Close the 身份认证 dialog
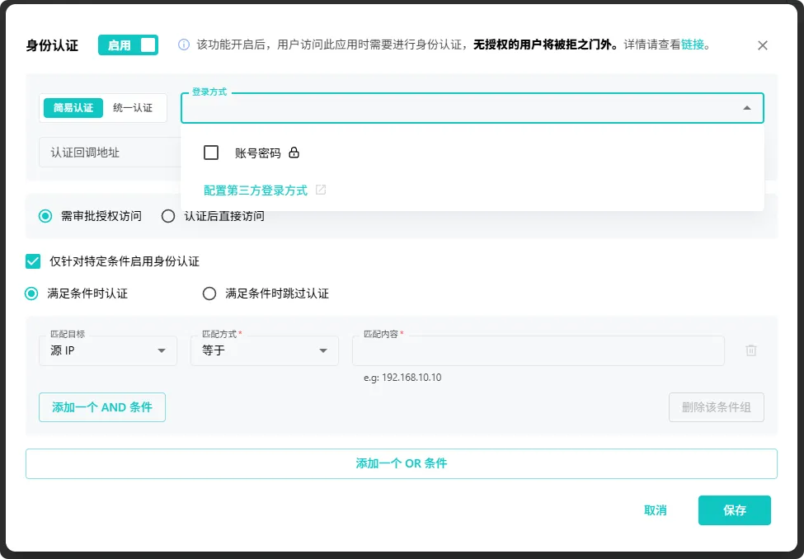 [x=763, y=45]
